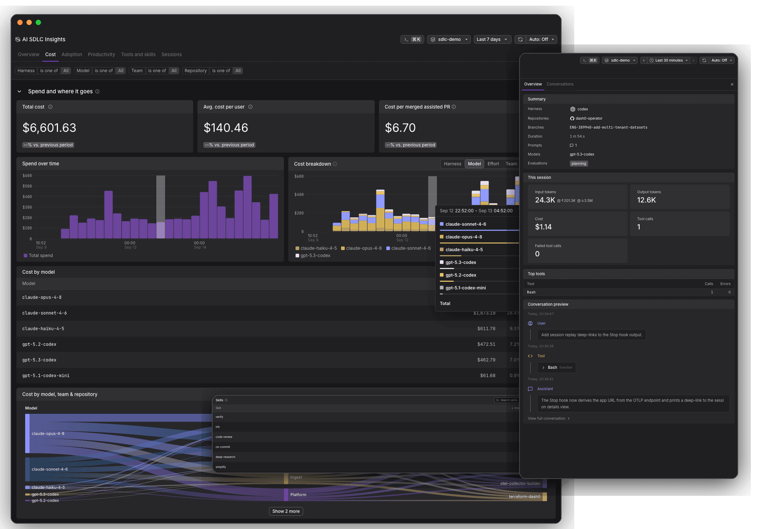Image resolution: width=777 pixels, height=529 pixels.
Task: Open command palette in session detail panel
Action: coord(589,60)
